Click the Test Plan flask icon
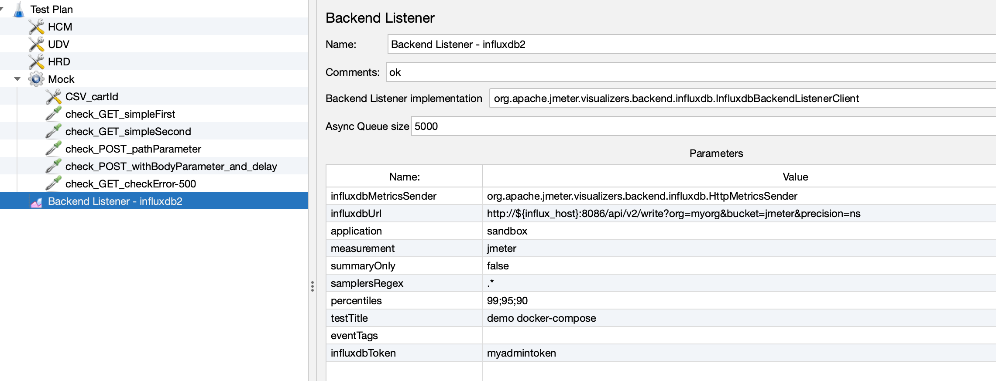 coord(19,9)
